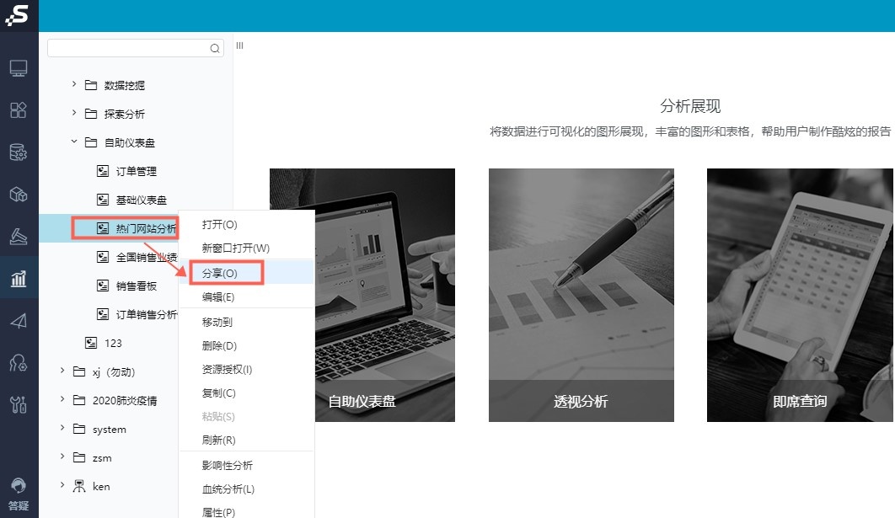The width and height of the screenshot is (895, 518).
Task: Select the 2020肺炎疫情 folder label
Action: point(125,400)
